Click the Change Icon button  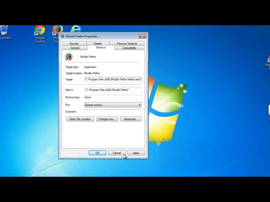click(107, 119)
